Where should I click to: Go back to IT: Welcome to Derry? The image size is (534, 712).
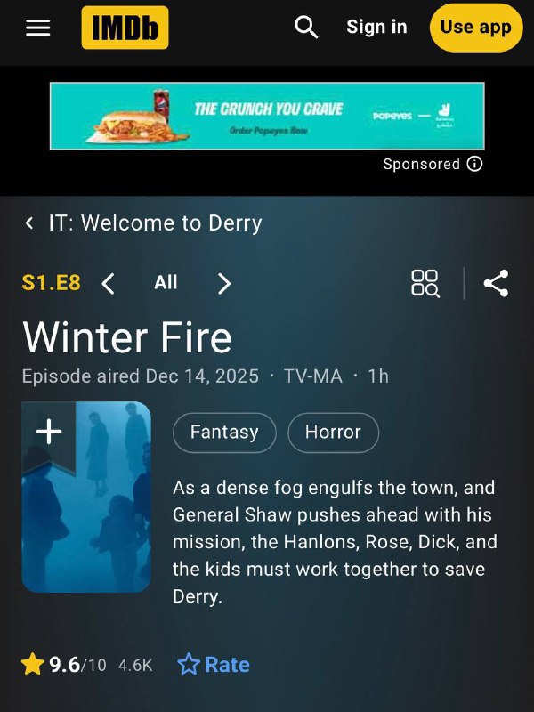[142, 223]
